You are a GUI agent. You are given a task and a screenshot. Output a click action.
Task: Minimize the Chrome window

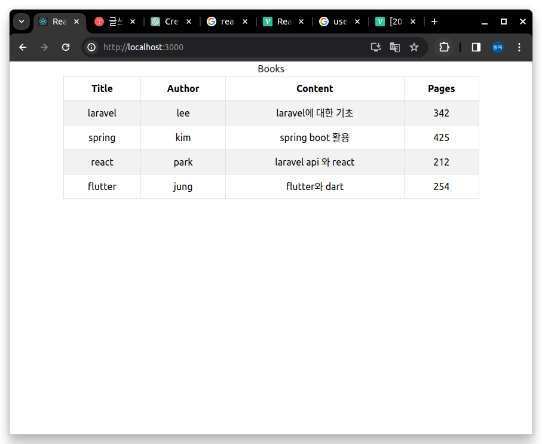[x=485, y=22]
